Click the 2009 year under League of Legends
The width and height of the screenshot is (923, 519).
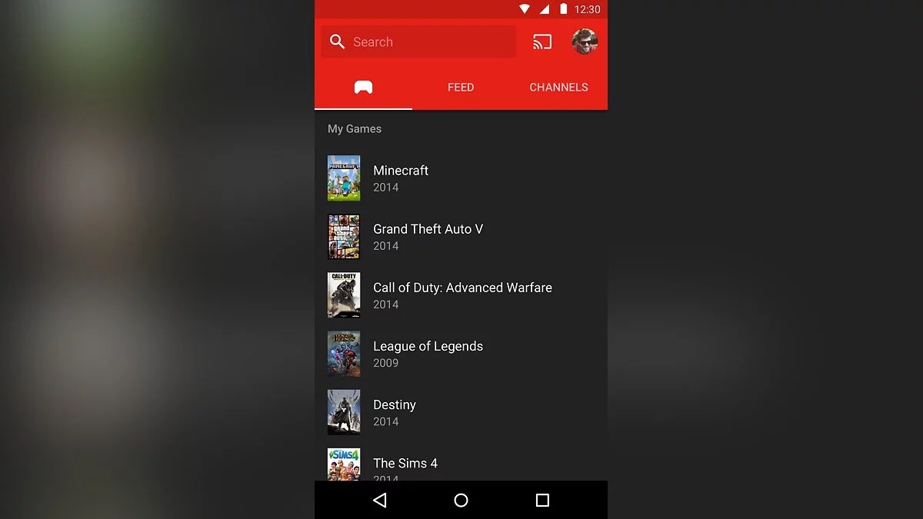[386, 363]
